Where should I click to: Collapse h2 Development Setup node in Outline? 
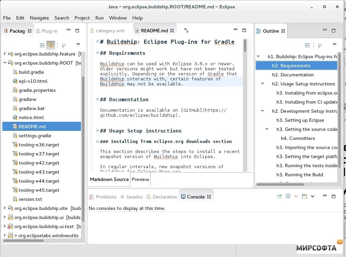pos(263,111)
